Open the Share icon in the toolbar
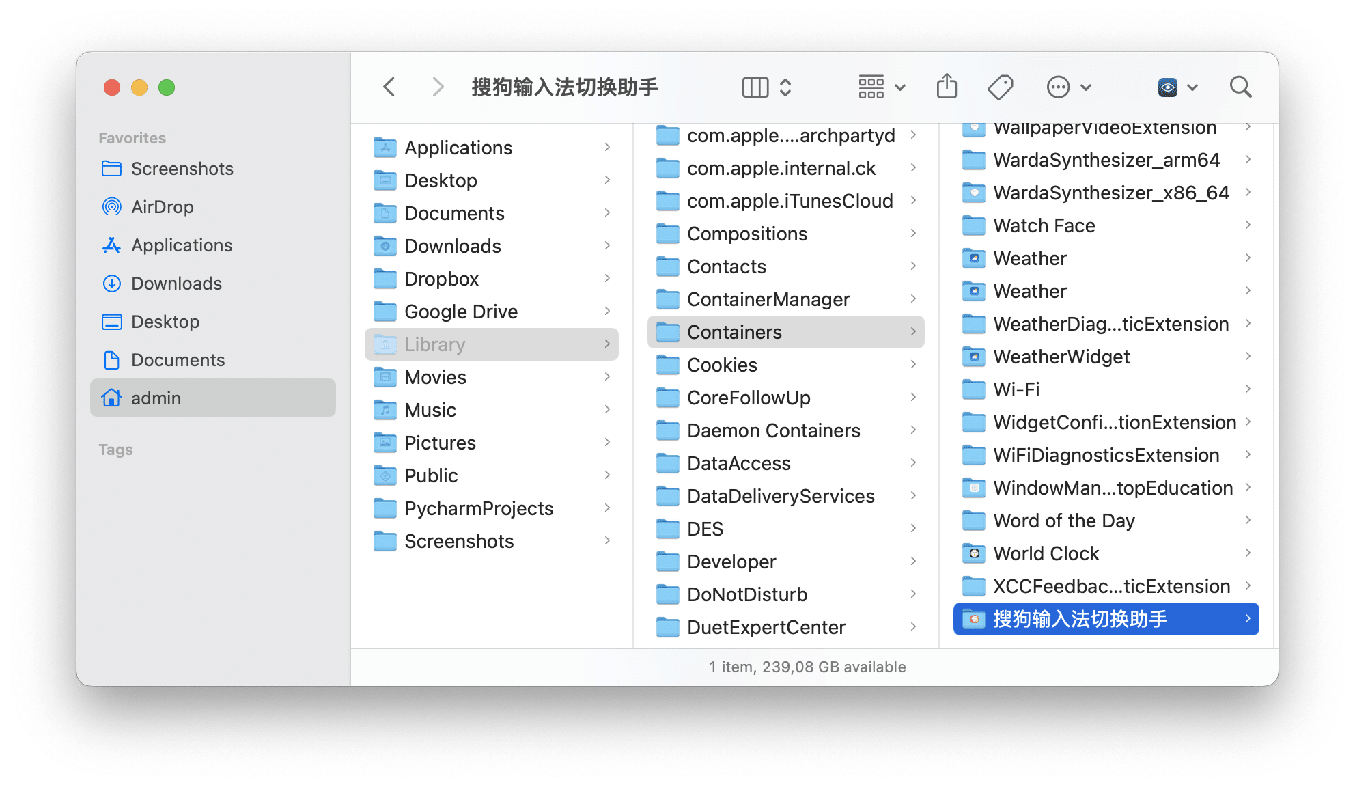The height and width of the screenshot is (787, 1355). tap(947, 87)
